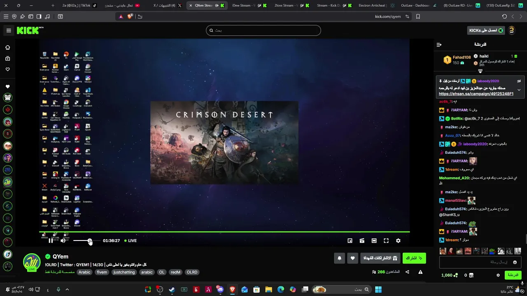Switch to theater mode in player
The image size is (527, 296).
[x=374, y=241]
